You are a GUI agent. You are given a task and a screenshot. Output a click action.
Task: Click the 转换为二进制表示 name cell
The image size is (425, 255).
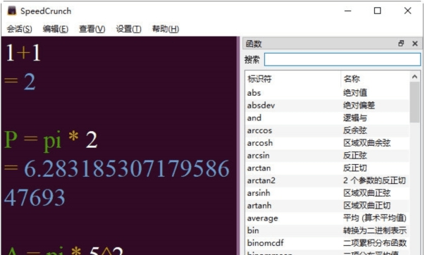point(375,230)
